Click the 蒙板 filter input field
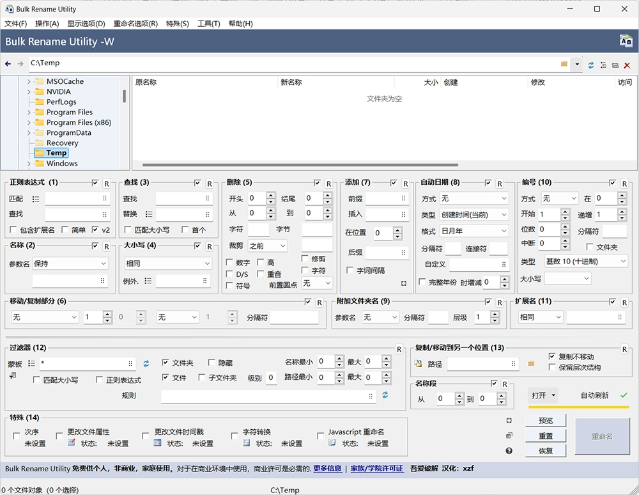The image size is (639, 495). [x=88, y=364]
